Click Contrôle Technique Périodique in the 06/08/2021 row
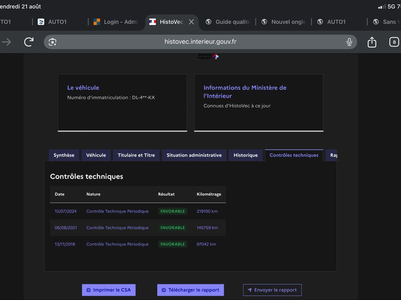The image size is (401, 300). pyautogui.click(x=117, y=228)
